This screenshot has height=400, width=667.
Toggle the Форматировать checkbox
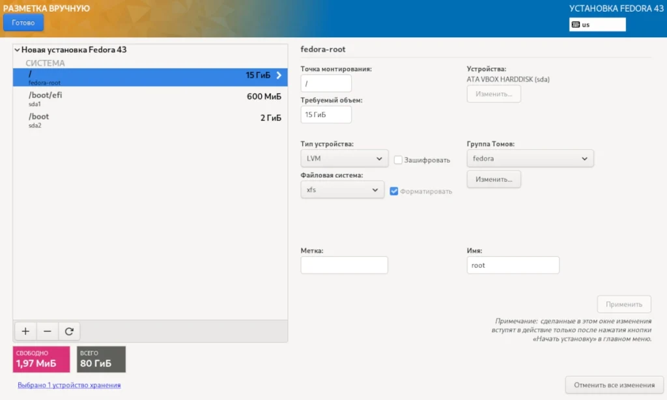point(394,191)
